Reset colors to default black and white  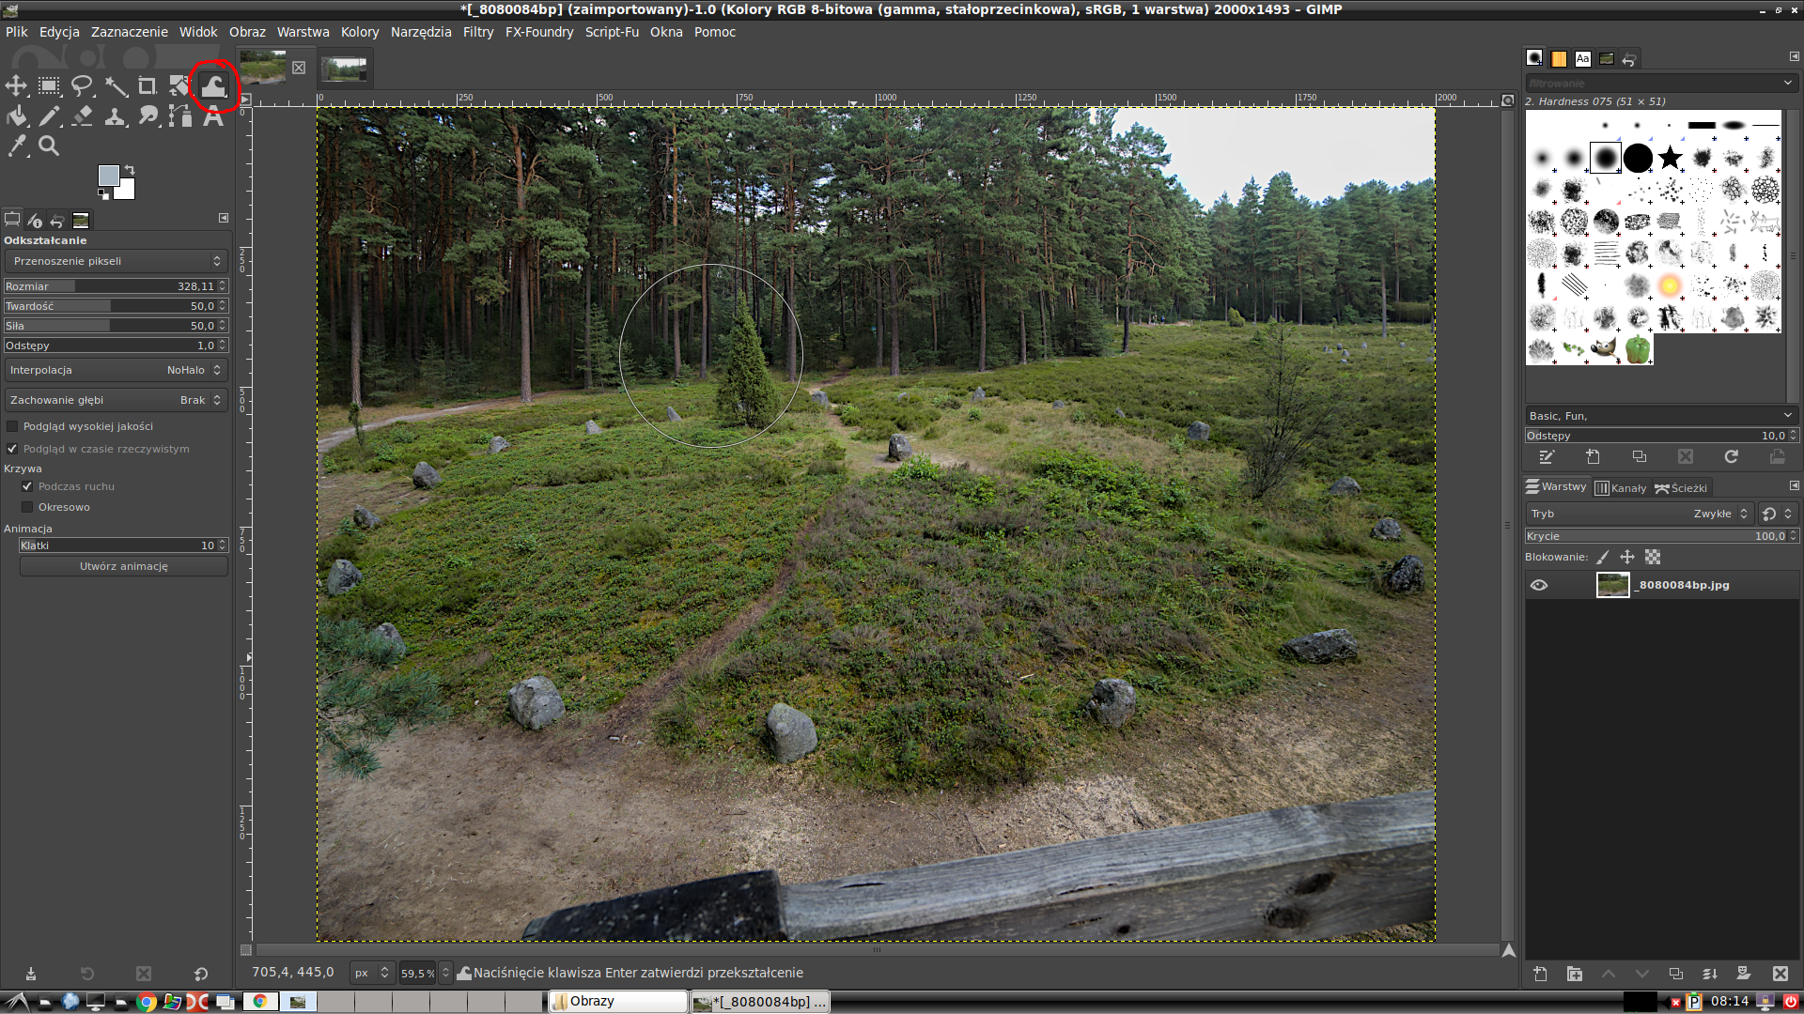click(x=103, y=194)
